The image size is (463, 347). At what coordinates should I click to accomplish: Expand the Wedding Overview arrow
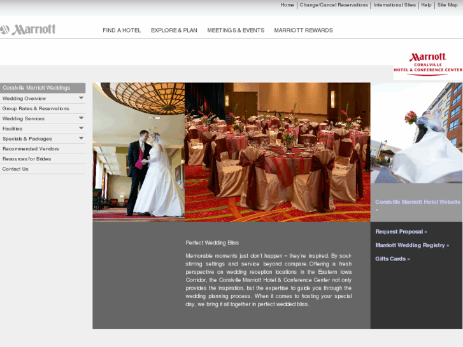pyautogui.click(x=82, y=98)
